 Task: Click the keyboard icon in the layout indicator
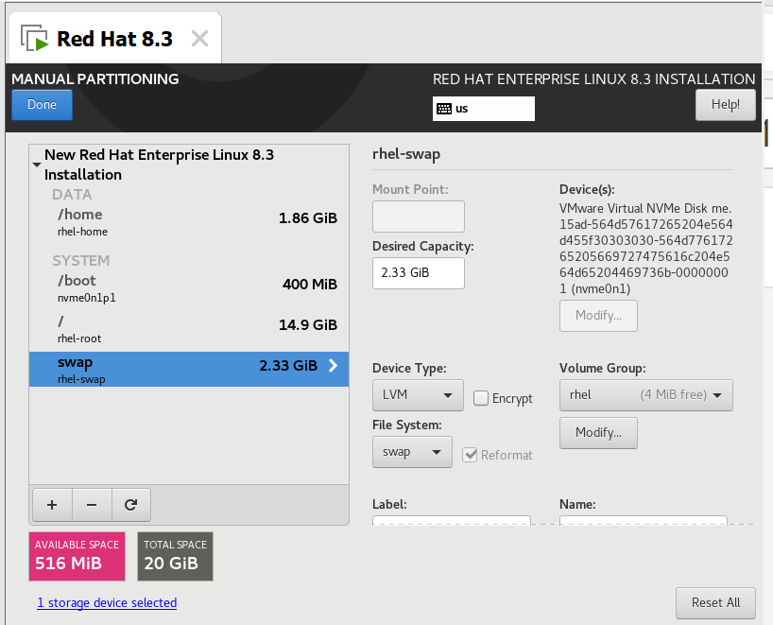coord(443,109)
